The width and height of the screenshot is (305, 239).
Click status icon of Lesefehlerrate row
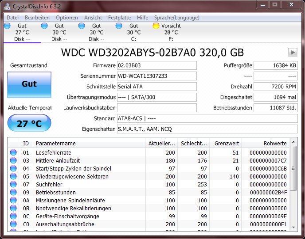pos(13,152)
